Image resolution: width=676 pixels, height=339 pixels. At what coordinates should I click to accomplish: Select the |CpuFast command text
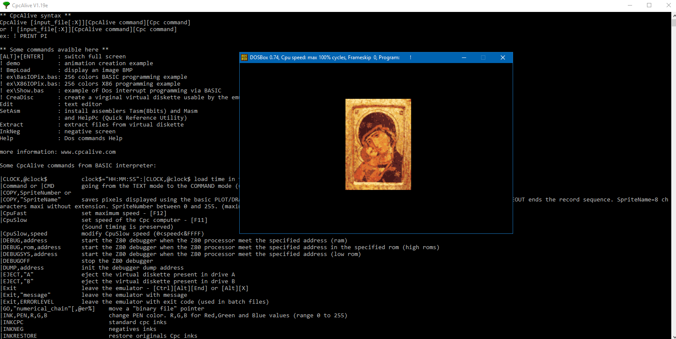coord(14,213)
